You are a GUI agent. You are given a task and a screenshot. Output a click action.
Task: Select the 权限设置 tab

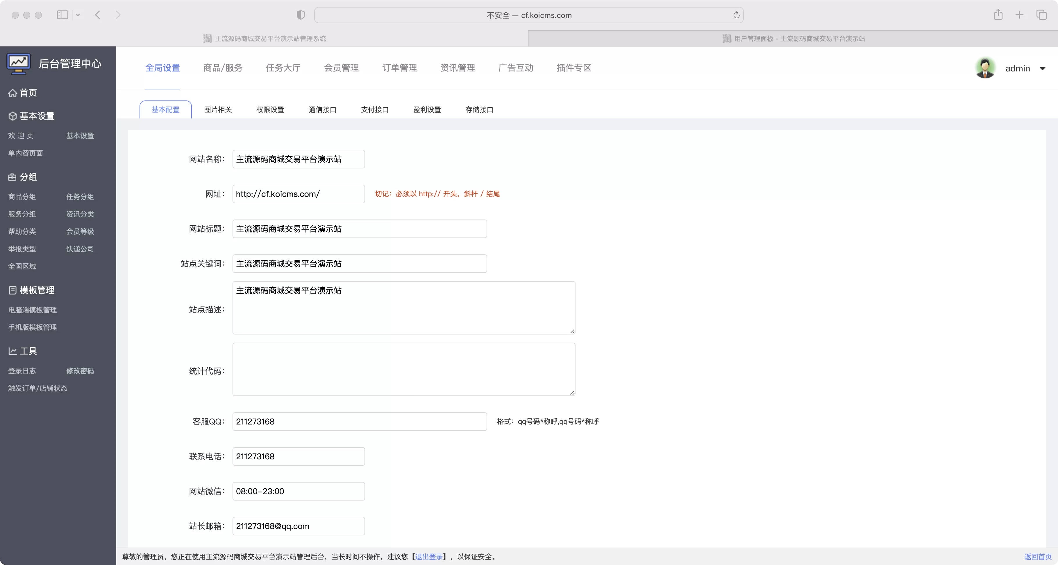pyautogui.click(x=270, y=109)
